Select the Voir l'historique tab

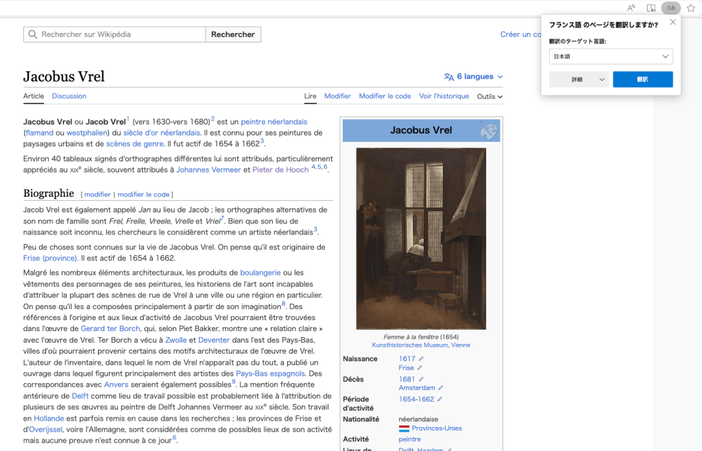coord(444,96)
